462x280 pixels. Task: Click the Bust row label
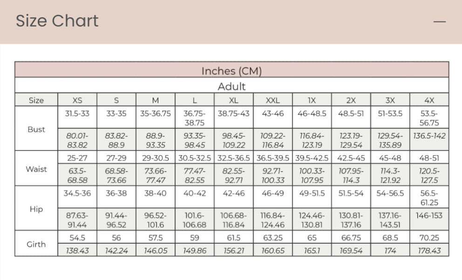point(36,129)
